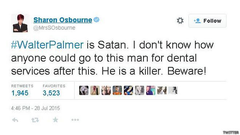View the 1,945 retweets list
Image resolution: width=240 pixels, height=135 pixels.
[x=20, y=93]
